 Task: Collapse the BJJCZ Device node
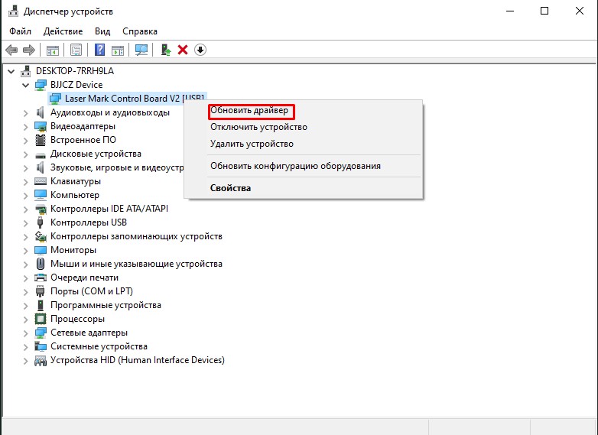[26, 85]
